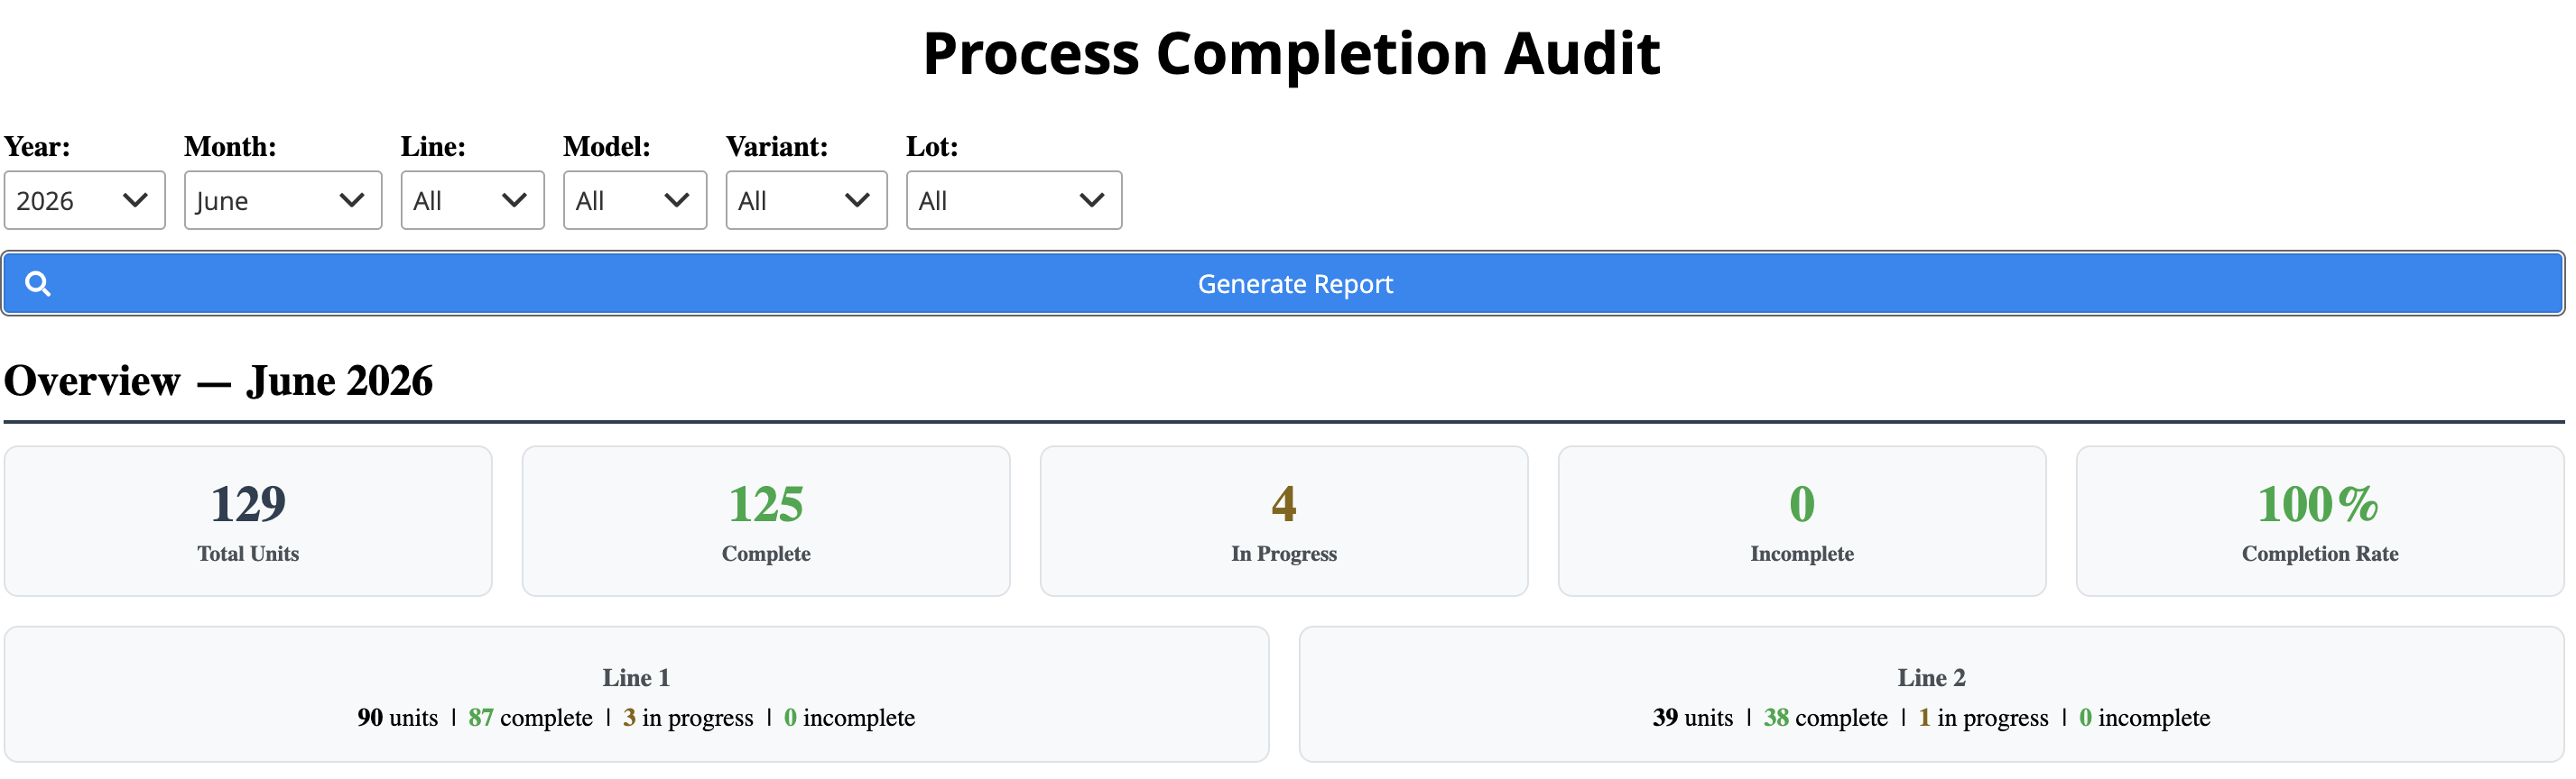This screenshot has width=2576, height=779.
Task: Click the Process Completion Audit title
Action: coord(1291,53)
